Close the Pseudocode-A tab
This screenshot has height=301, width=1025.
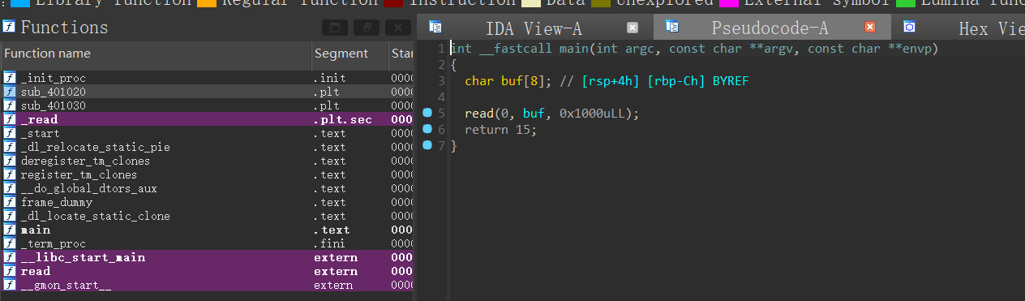click(870, 28)
